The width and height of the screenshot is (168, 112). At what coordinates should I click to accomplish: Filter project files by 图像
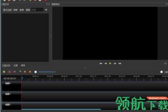tap(28, 10)
